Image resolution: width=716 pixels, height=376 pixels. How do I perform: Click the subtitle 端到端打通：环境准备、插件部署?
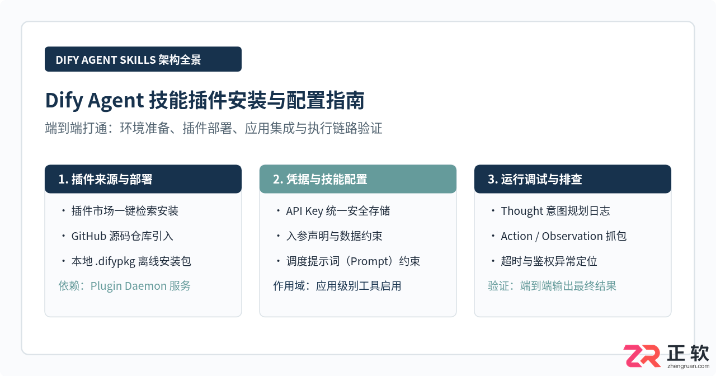click(x=214, y=128)
